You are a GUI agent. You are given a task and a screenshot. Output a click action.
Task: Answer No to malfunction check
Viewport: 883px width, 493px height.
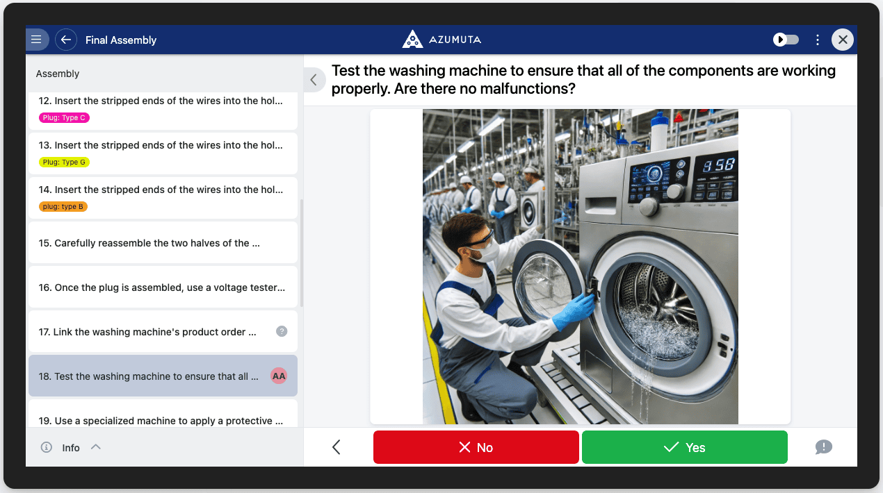click(476, 447)
